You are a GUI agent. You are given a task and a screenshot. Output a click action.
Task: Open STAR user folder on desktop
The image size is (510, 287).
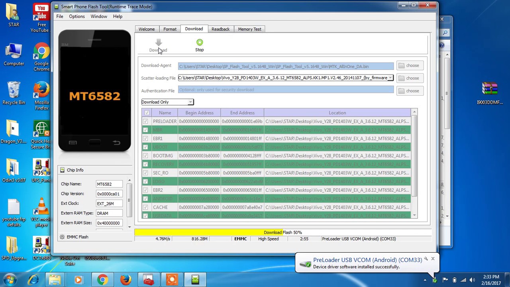[x=14, y=15]
